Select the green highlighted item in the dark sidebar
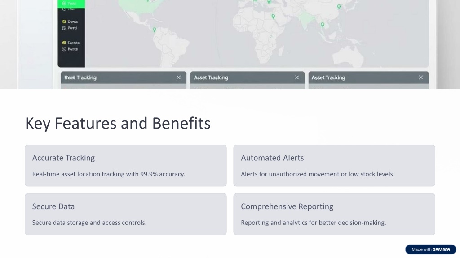460x258 pixels. click(71, 4)
